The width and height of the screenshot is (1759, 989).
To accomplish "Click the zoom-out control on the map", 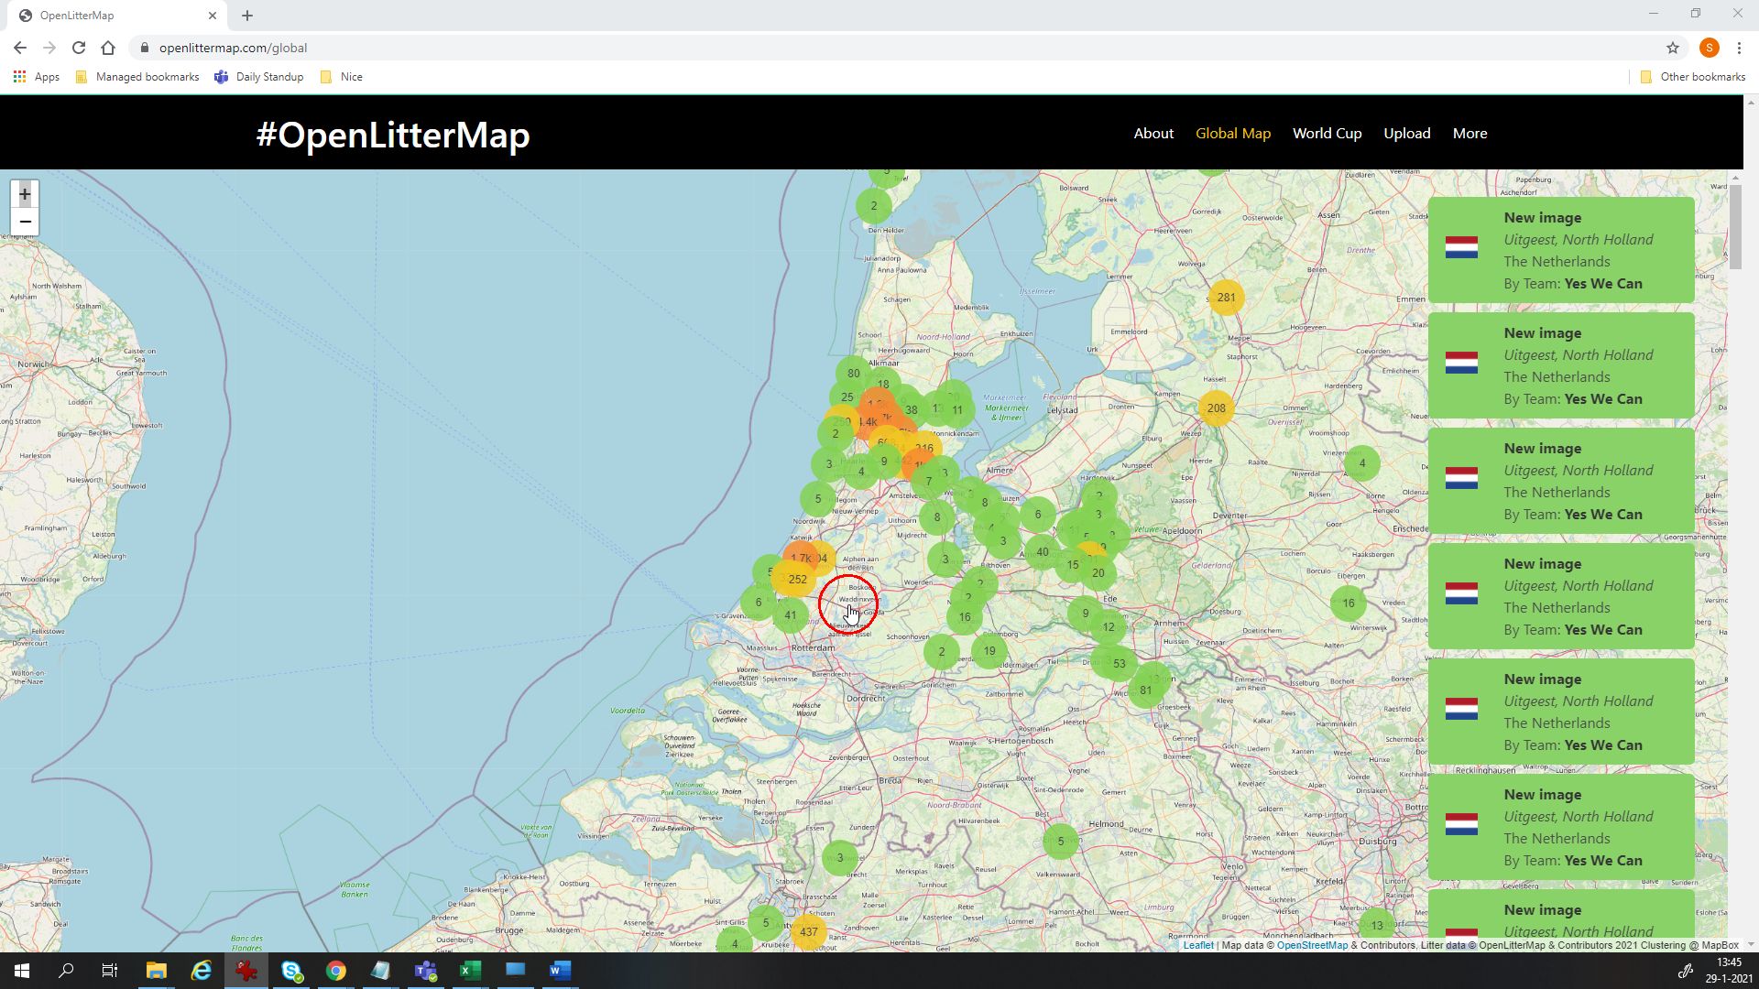I will tap(25, 222).
